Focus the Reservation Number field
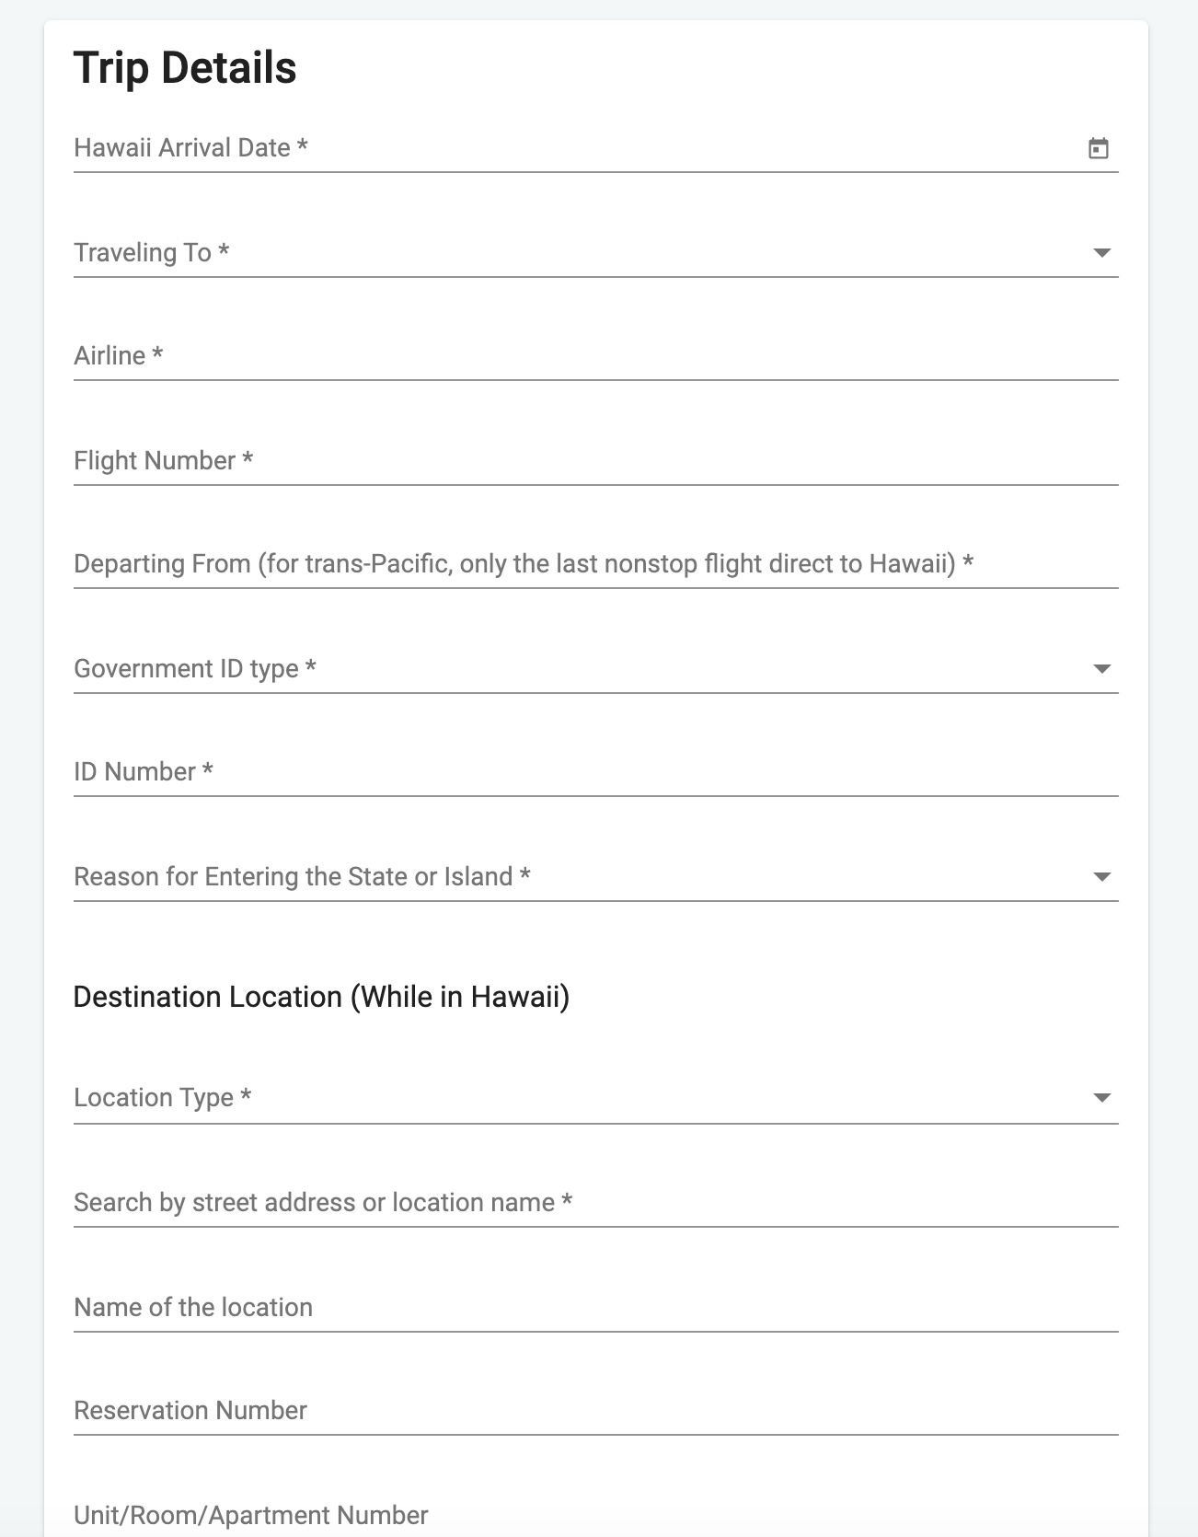Screen dimensions: 1198x1537 click(594, 1411)
